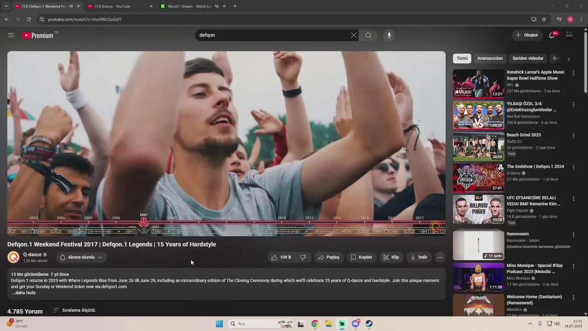Image resolution: width=588 pixels, height=331 pixels.
Task: Open the install app icon in address bar
Action: tap(534, 19)
